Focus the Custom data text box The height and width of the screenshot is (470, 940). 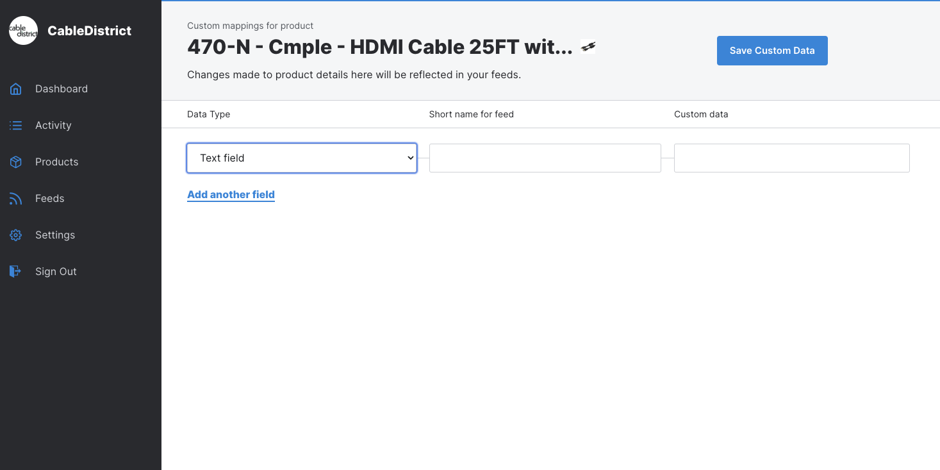tap(791, 158)
